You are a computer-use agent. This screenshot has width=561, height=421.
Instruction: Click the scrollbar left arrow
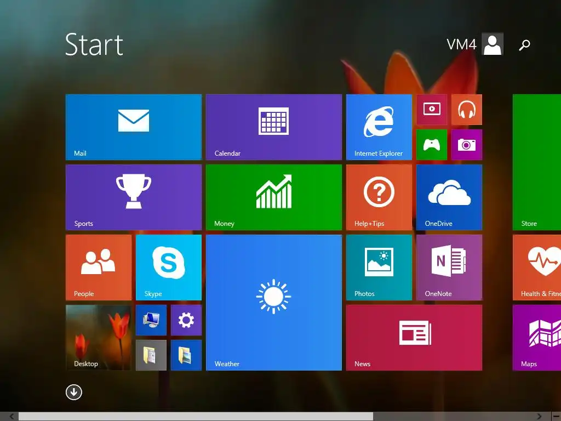point(12,417)
